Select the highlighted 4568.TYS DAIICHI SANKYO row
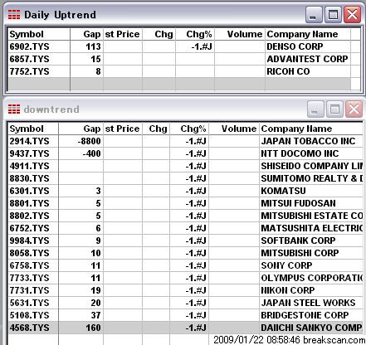Image resolution: width=366 pixels, height=345 pixels. tap(185, 328)
